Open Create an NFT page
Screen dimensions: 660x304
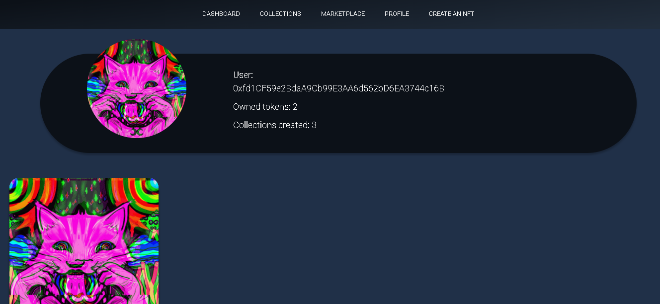coord(451,14)
